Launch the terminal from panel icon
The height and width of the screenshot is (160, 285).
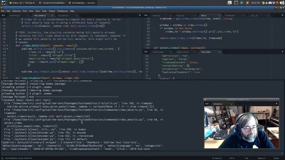236,3
